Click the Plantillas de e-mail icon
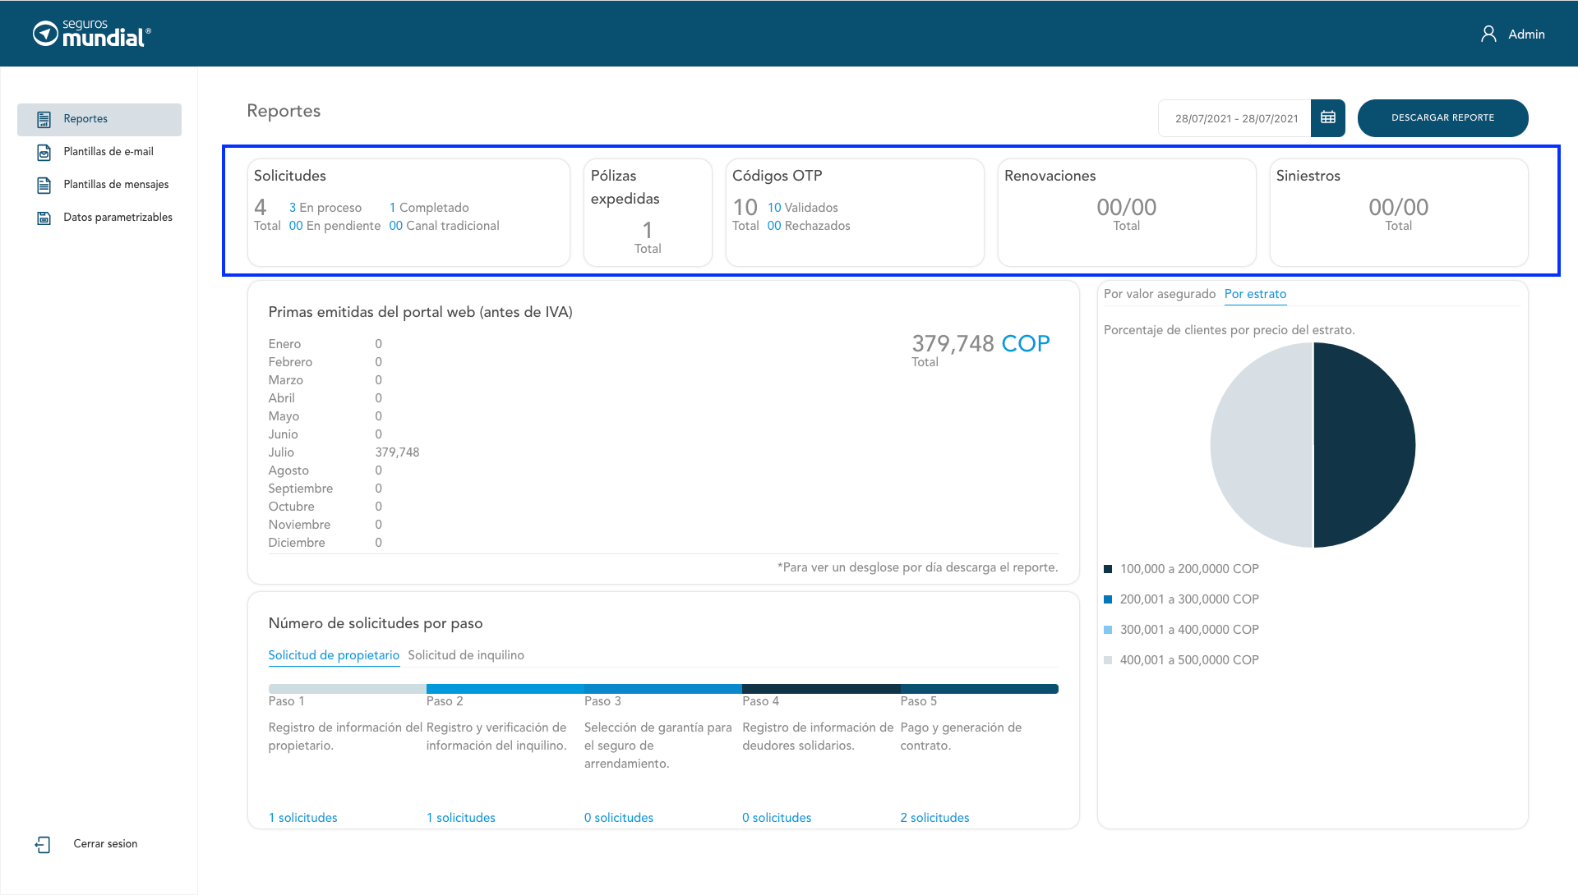Image resolution: width=1578 pixels, height=895 pixels. tap(44, 153)
